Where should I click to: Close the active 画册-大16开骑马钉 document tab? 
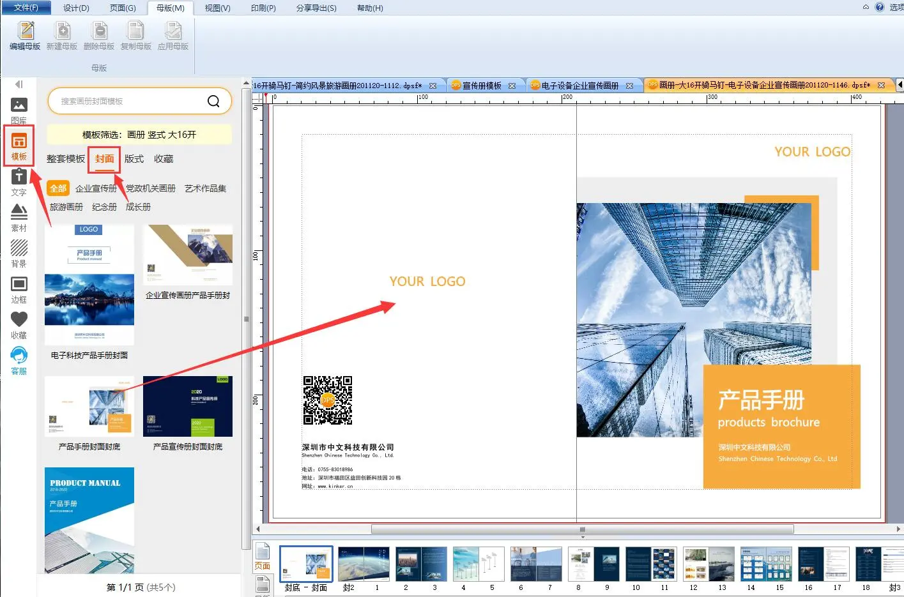tap(881, 85)
